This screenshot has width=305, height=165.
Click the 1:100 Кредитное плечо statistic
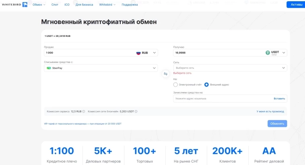pos(62,155)
